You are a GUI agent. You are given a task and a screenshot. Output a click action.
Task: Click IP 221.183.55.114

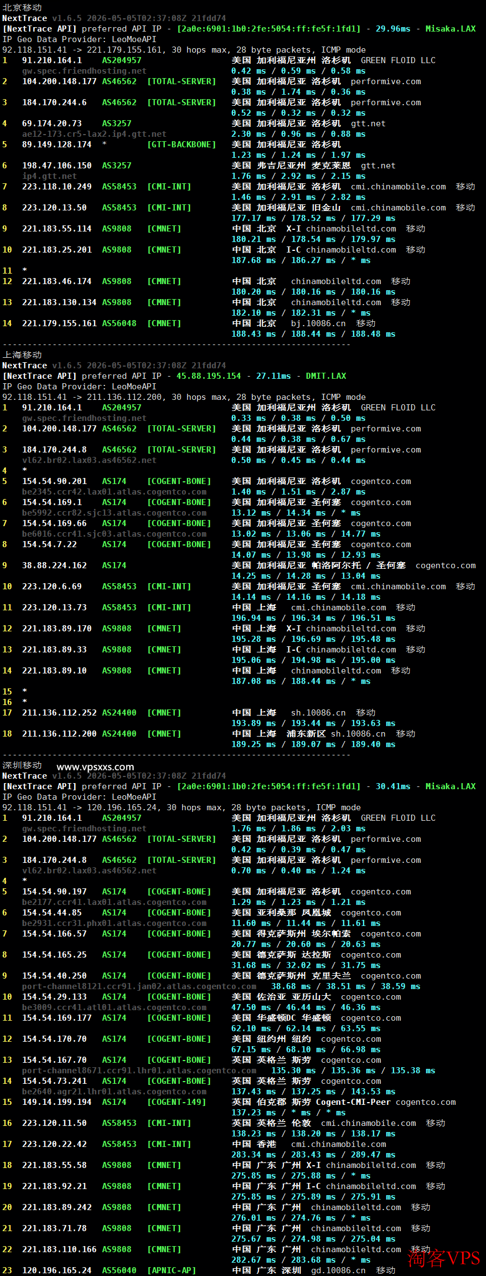[x=57, y=229]
